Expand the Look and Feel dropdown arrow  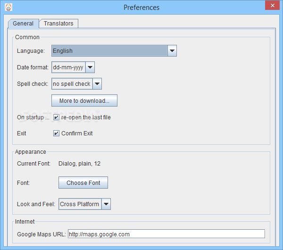pyautogui.click(x=106, y=204)
